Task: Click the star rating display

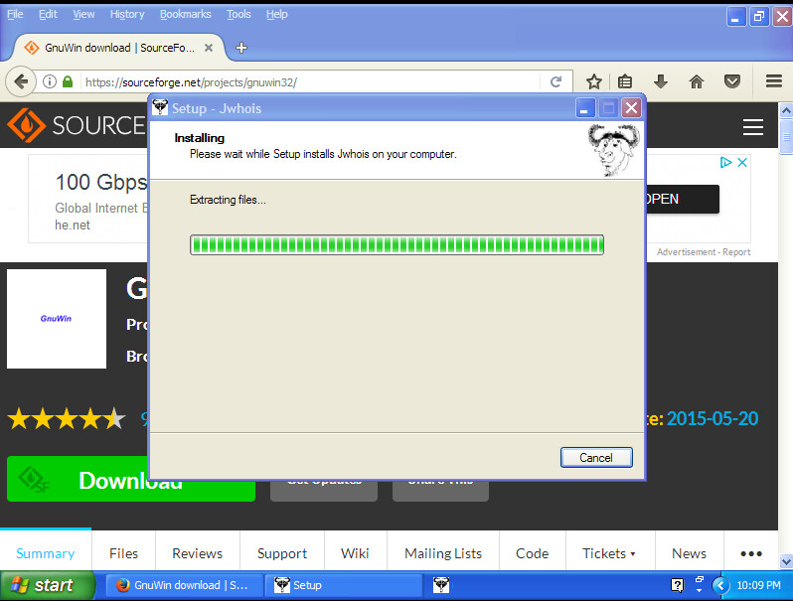Action: coord(67,418)
